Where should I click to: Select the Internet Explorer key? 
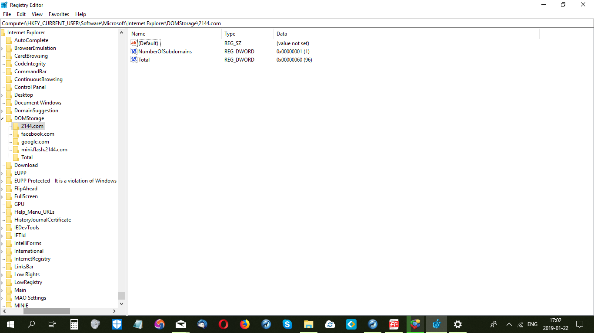click(26, 33)
